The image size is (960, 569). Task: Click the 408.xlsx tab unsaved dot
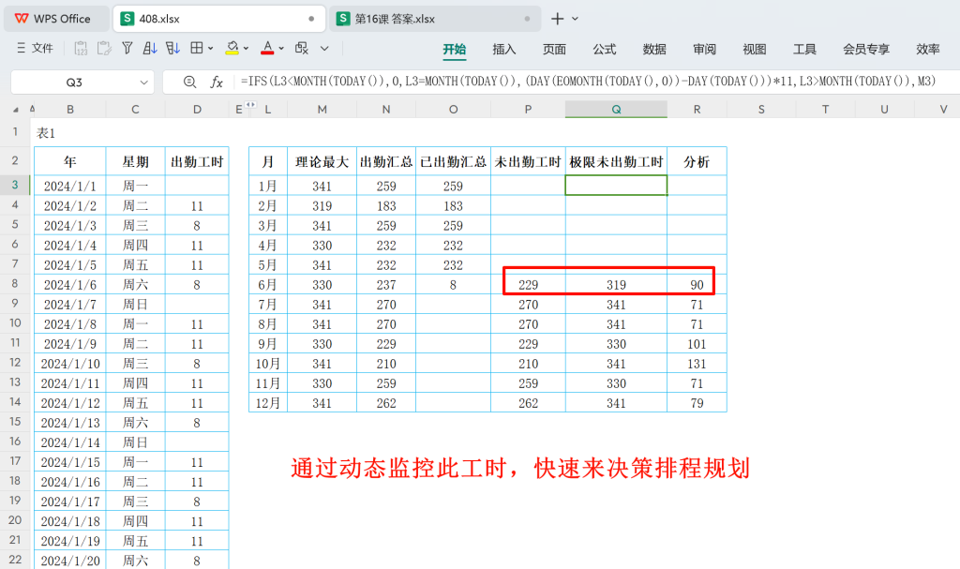click(311, 19)
